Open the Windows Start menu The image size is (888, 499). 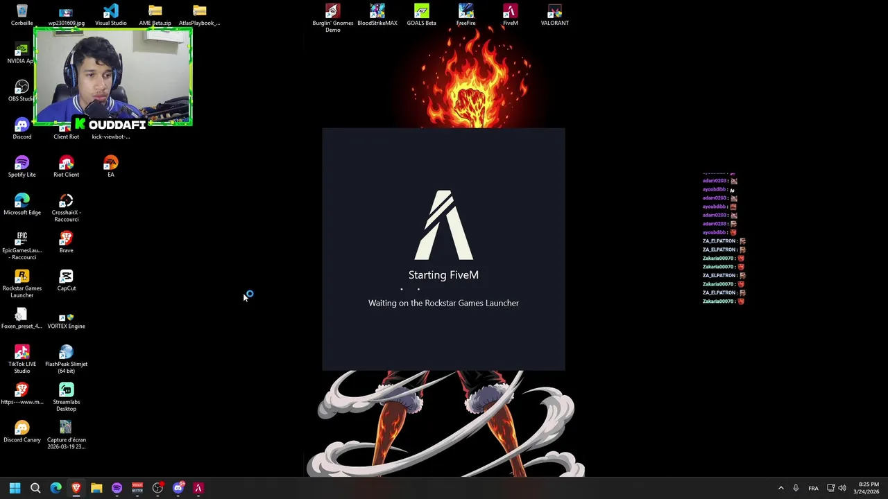(15, 488)
